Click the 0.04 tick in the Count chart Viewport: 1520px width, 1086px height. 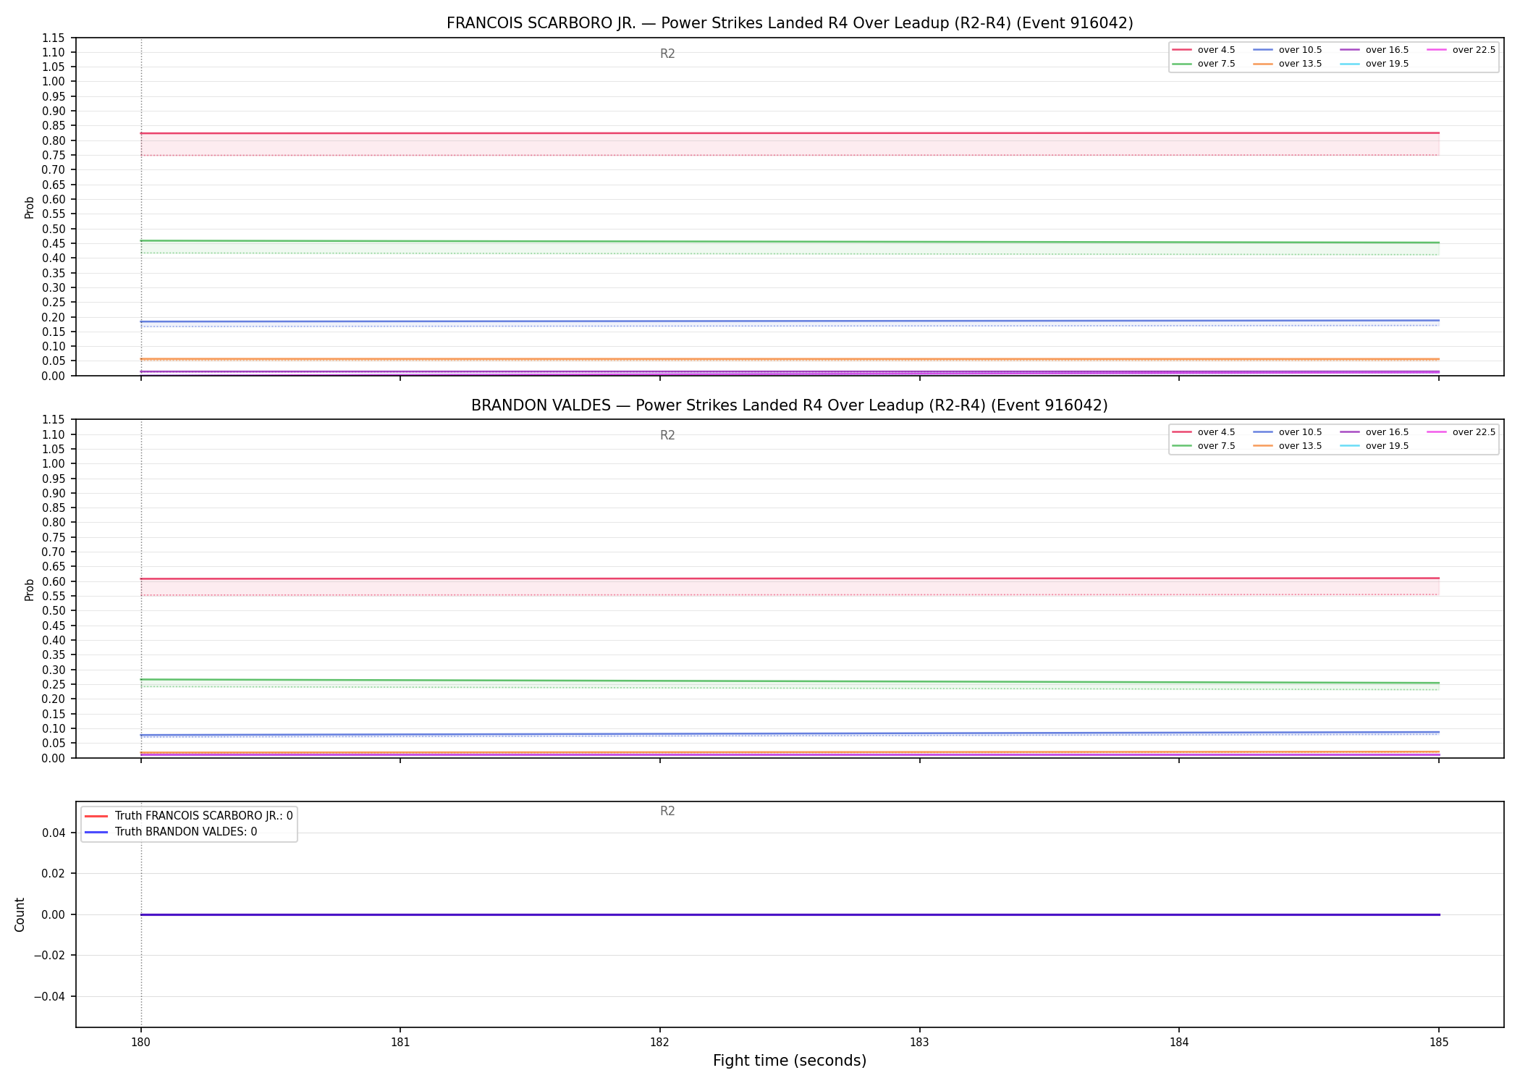coord(53,833)
